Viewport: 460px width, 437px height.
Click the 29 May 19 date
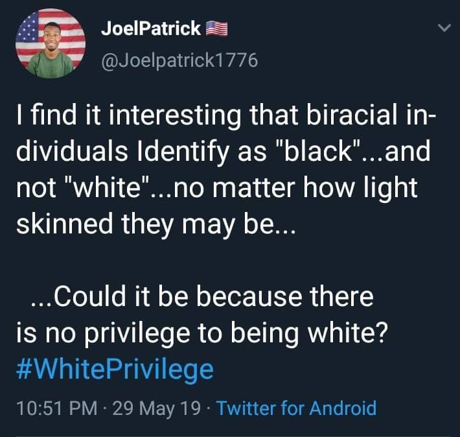157,408
